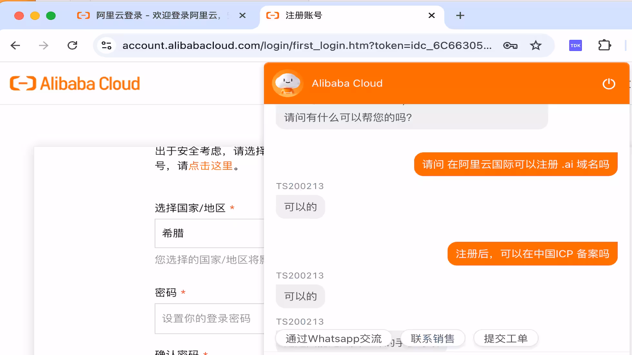Image resolution: width=632 pixels, height=355 pixels.
Task: Open the country/region selector showing 希腊
Action: point(209,233)
